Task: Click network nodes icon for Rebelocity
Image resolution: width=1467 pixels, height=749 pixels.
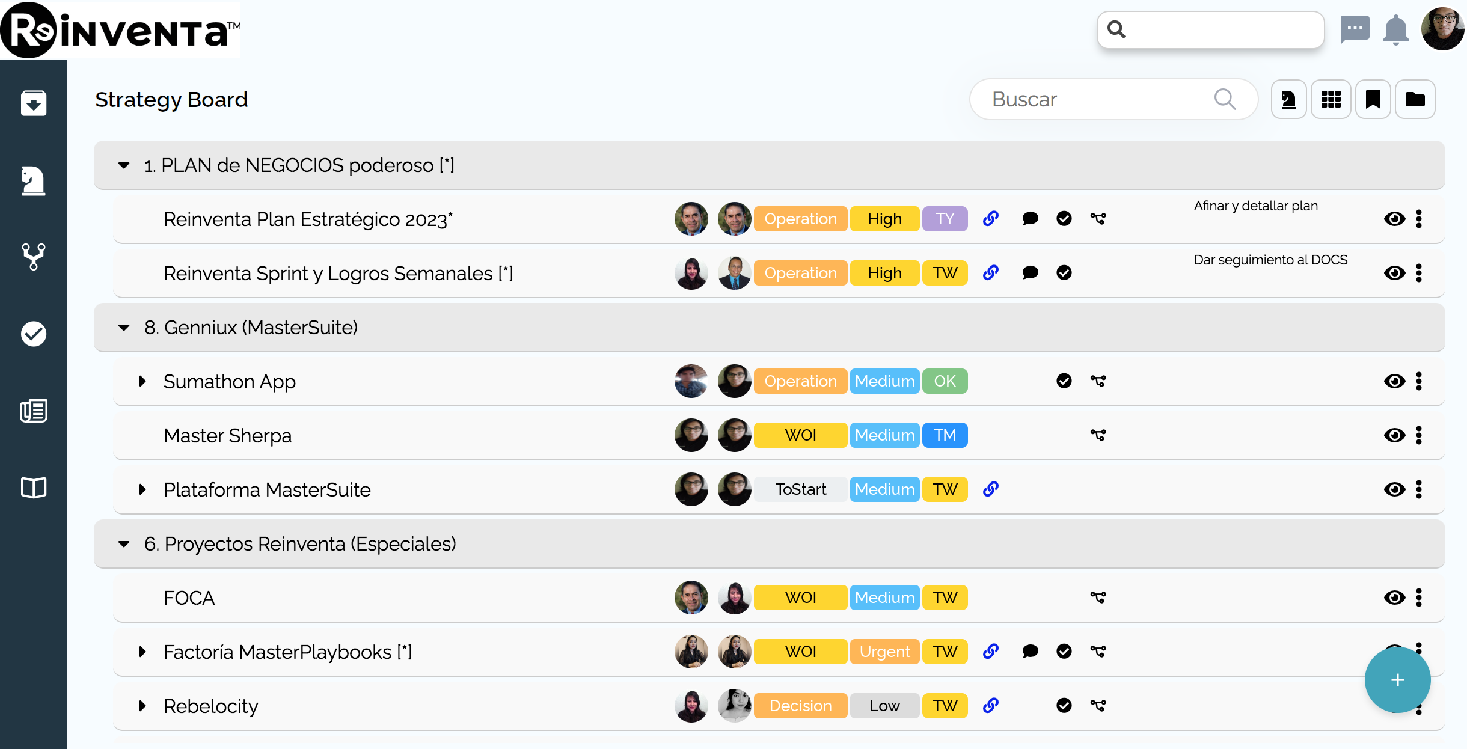Action: (1098, 706)
